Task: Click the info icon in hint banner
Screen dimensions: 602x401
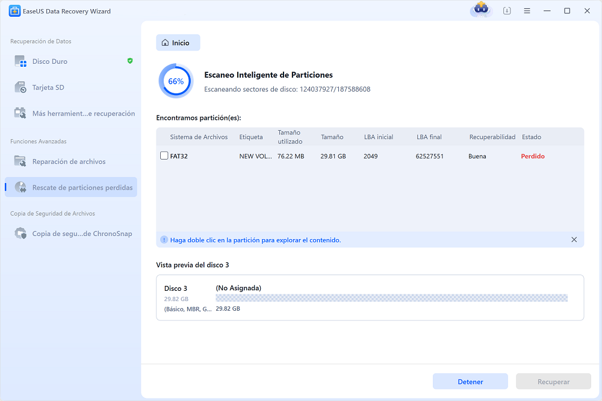Action: 164,240
